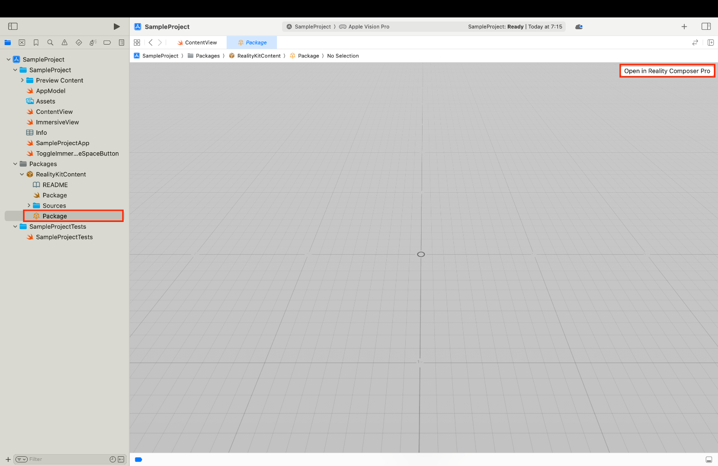The image size is (718, 466).
Task: Open the Find navigator magnifier icon
Action: [50, 43]
